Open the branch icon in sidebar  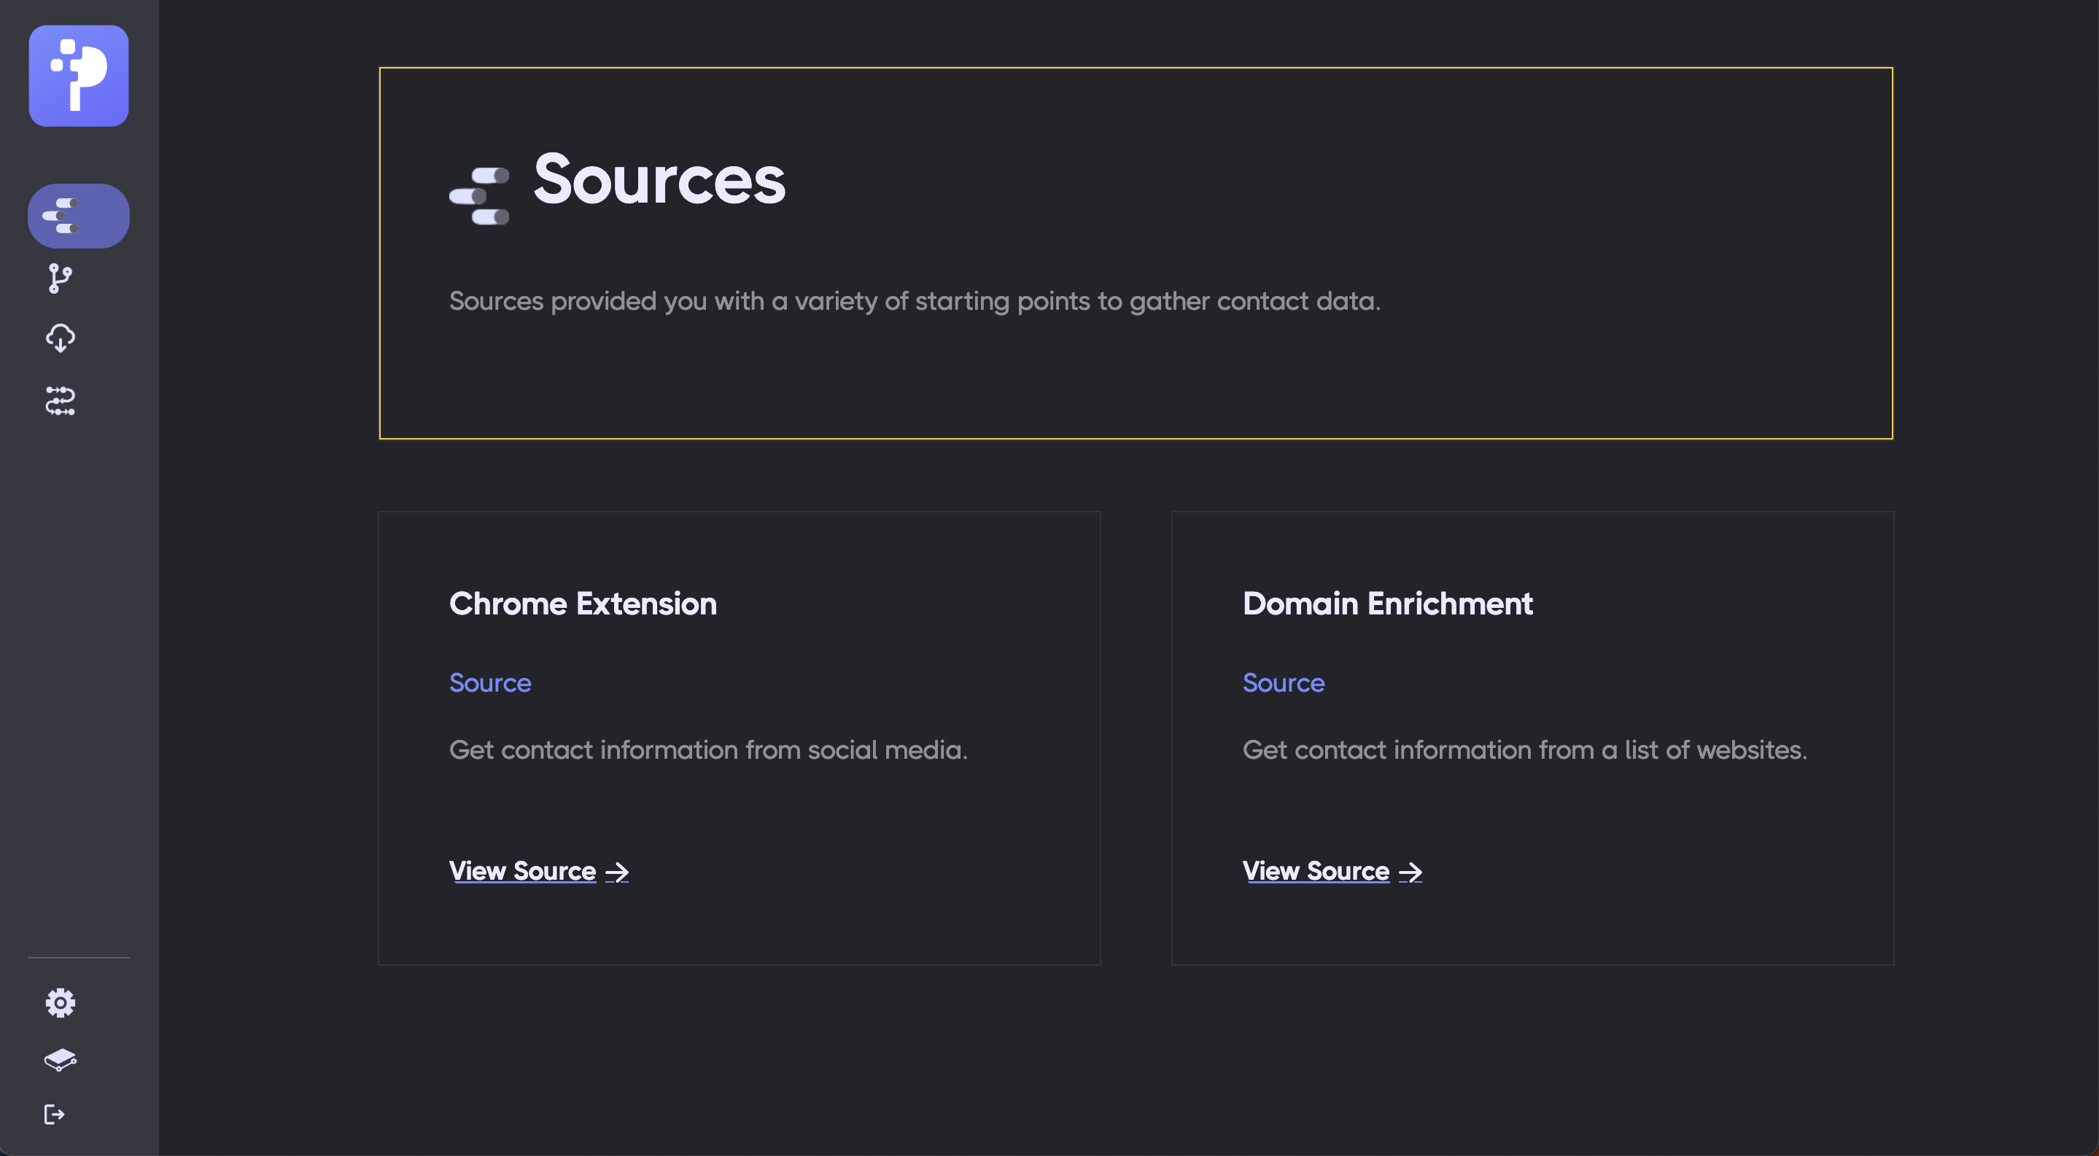point(61,278)
